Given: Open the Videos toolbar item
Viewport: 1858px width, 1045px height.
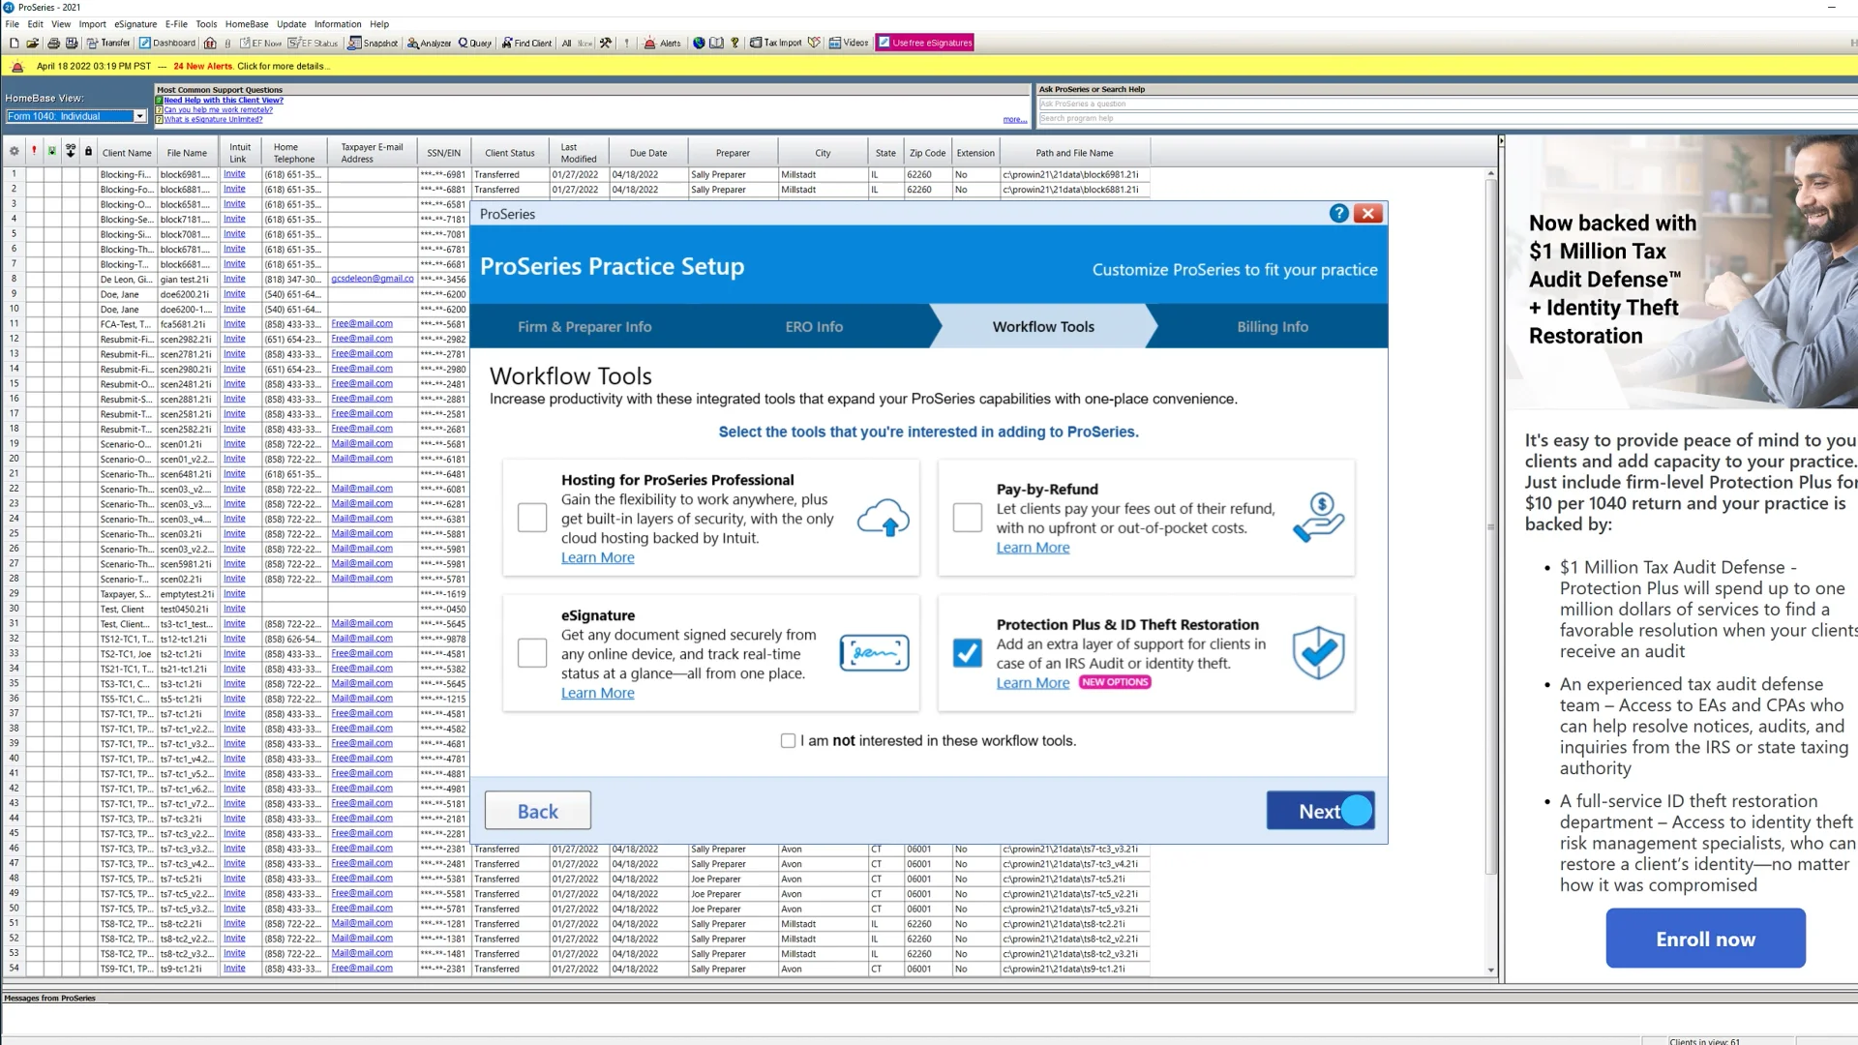Looking at the screenshot, I should point(847,43).
